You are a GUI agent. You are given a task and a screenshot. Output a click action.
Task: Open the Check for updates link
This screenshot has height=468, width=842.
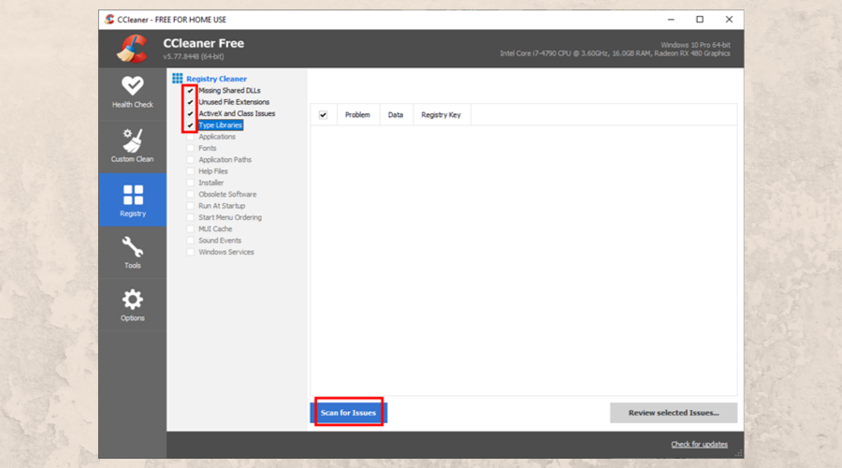(699, 444)
